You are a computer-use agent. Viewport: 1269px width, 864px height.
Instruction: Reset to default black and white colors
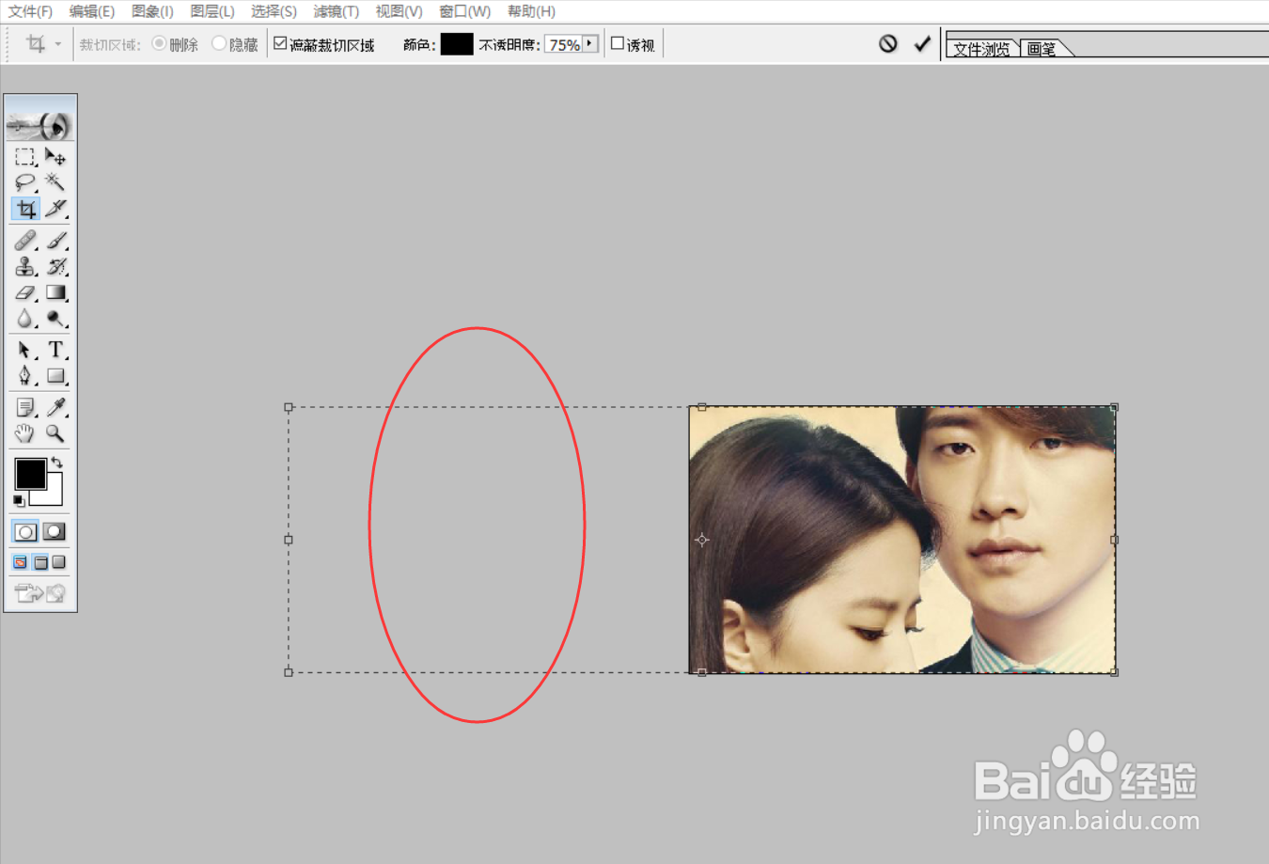pyautogui.click(x=19, y=501)
